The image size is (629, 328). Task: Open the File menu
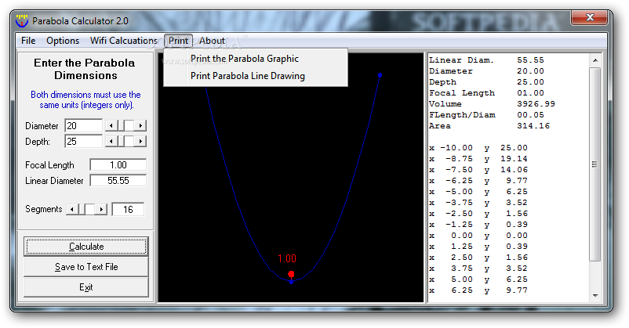[x=28, y=41]
